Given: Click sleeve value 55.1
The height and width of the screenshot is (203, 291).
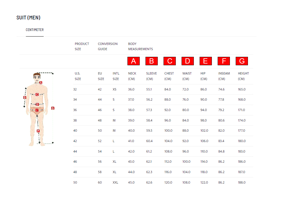Looking at the screenshot, I should pyautogui.click(x=149, y=89).
